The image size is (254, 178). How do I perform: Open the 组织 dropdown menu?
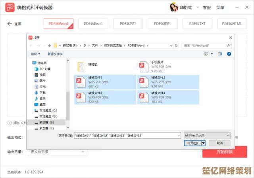35,54
